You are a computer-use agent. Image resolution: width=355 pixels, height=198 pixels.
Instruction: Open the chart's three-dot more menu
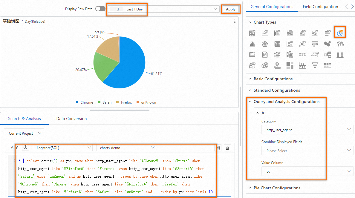point(235,21)
